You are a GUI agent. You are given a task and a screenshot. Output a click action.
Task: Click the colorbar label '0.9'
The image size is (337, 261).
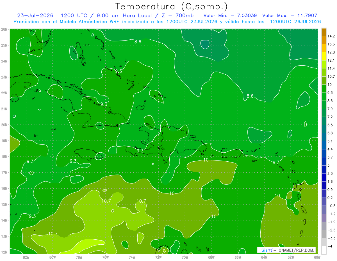(331, 189)
